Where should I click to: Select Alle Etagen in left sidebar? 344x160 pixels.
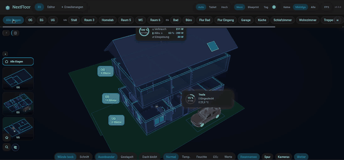(18, 62)
